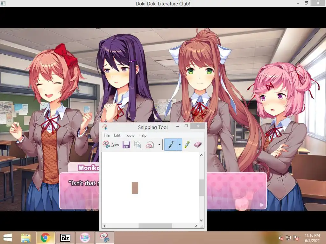This screenshot has width=326, height=244.
Task: Open 7-Zip from the taskbar
Action: [x=65, y=238]
